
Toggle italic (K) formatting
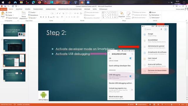click(43, 17)
